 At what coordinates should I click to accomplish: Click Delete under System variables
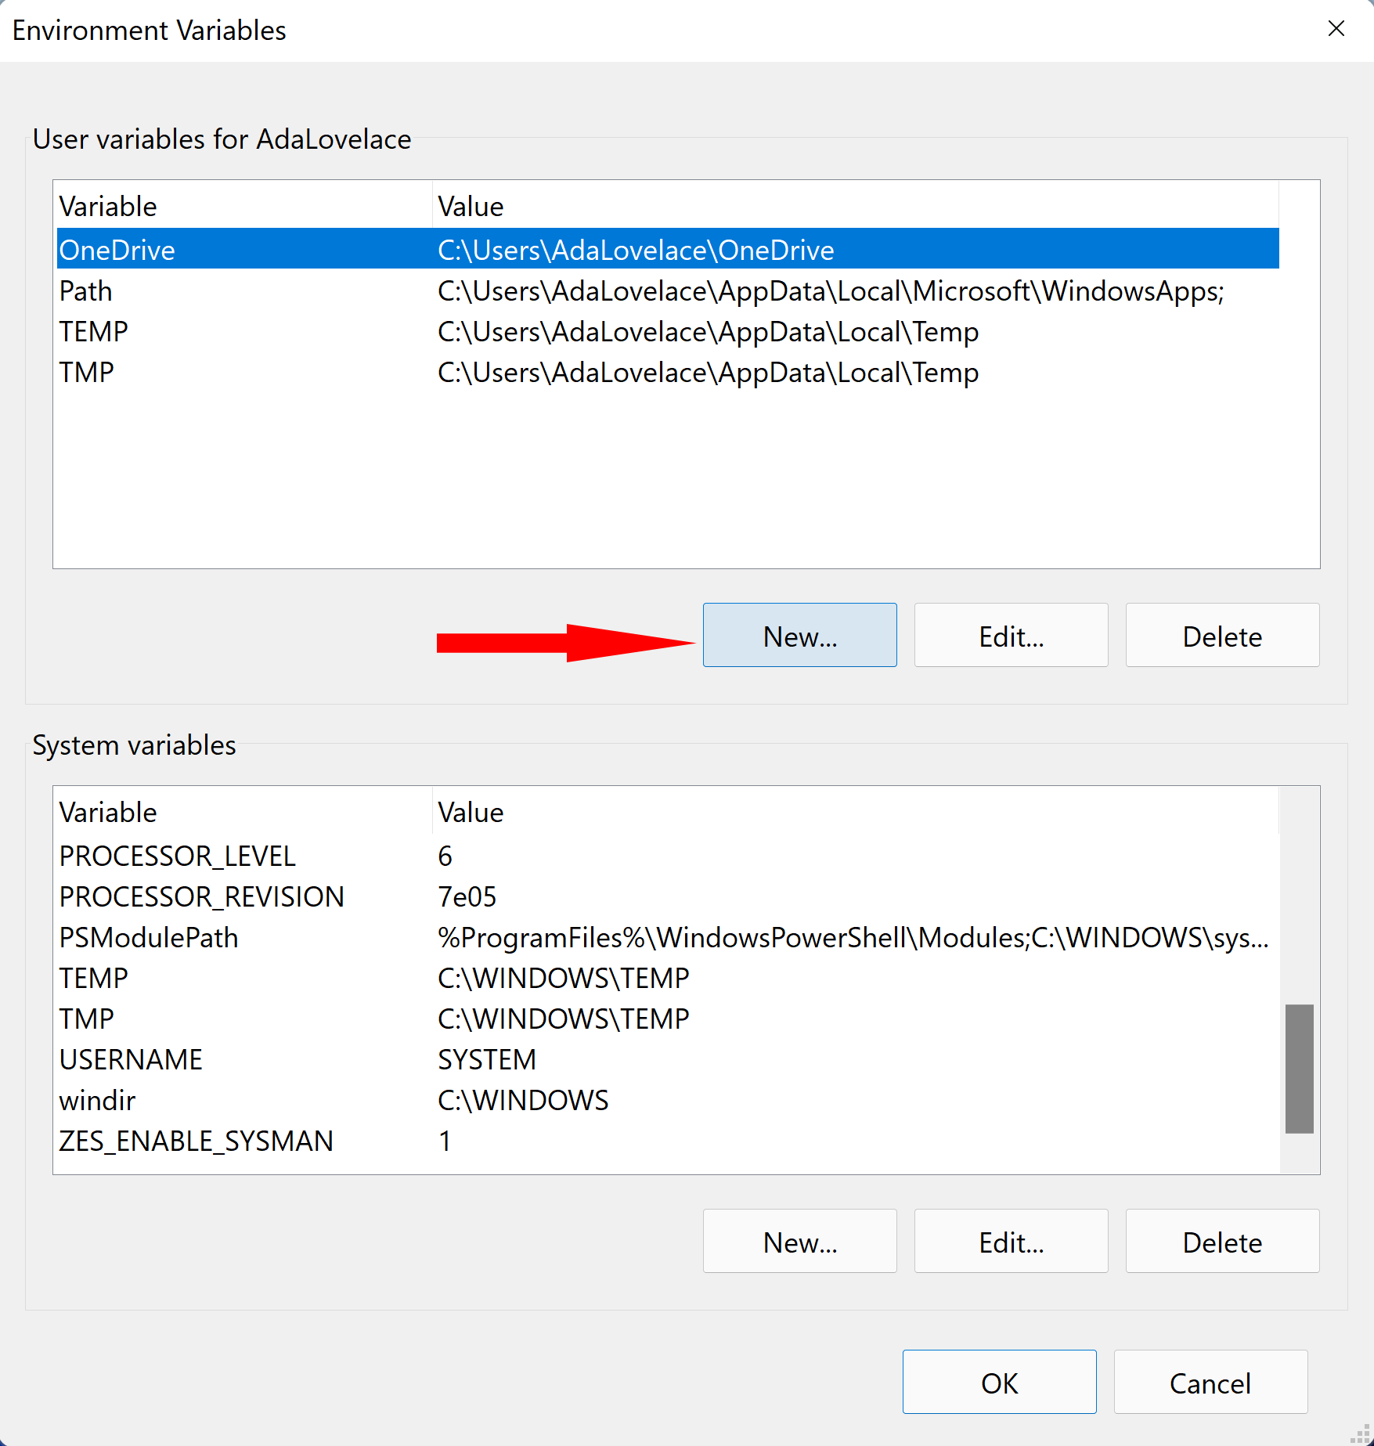1221,1242
